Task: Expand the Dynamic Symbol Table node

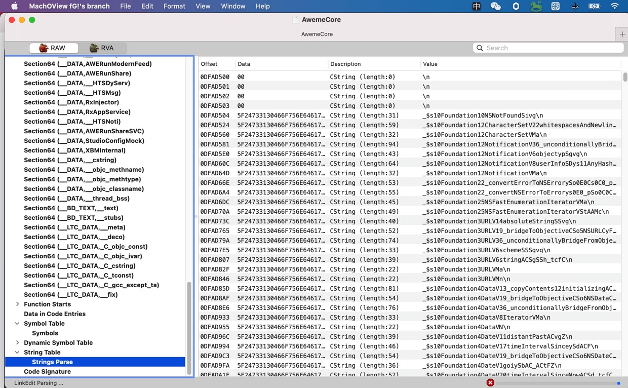Action: (17, 343)
